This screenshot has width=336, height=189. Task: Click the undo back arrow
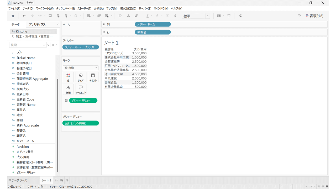point(24,16)
